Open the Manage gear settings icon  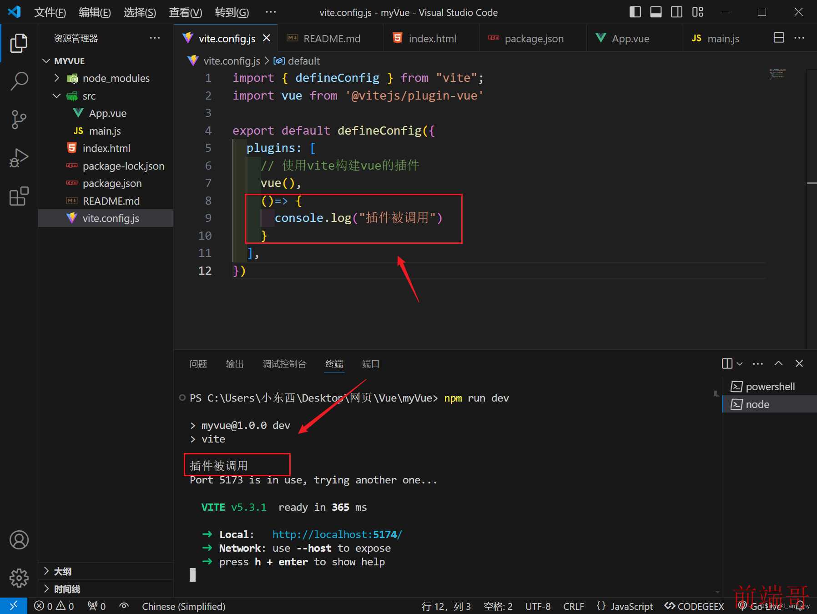pyautogui.click(x=19, y=578)
